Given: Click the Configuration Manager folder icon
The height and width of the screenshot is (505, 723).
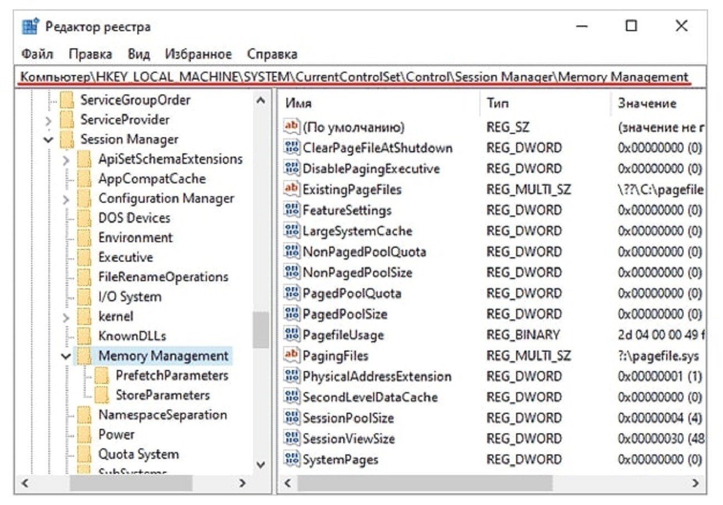Looking at the screenshot, I should [x=84, y=199].
